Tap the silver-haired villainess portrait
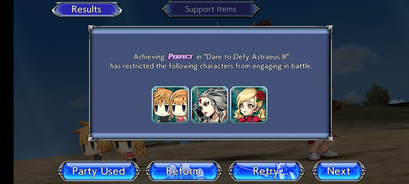The image size is (409, 184). 210,105
